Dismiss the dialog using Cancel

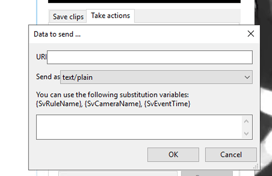(x=231, y=155)
